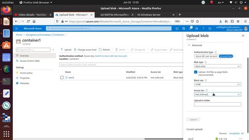The width and height of the screenshot is (249, 140).
Task: Click Change access level in toolbar
Action: (x=85, y=50)
